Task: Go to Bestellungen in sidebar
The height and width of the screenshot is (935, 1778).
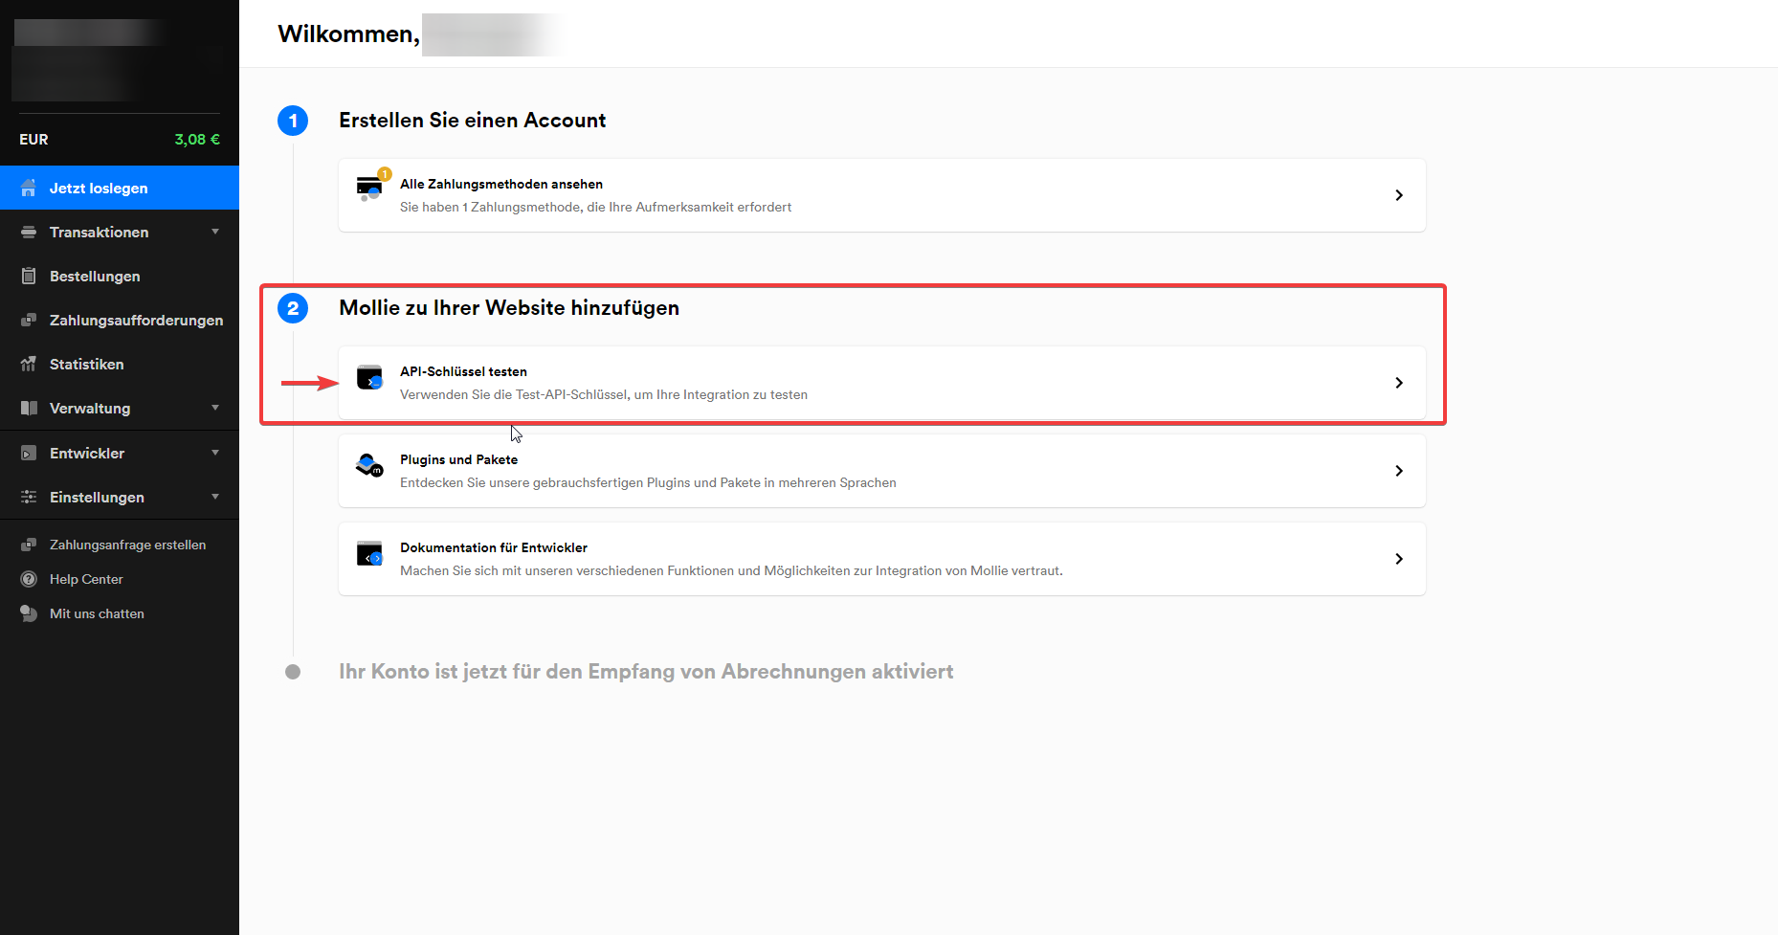Action: tap(120, 276)
